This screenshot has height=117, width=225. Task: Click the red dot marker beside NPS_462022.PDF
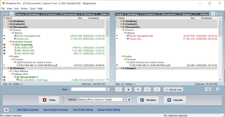4,50
